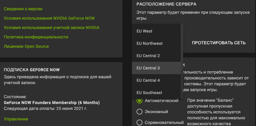Open Политика конфиденциальности link
This screenshot has width=256, height=126.
pyautogui.click(x=36, y=37)
